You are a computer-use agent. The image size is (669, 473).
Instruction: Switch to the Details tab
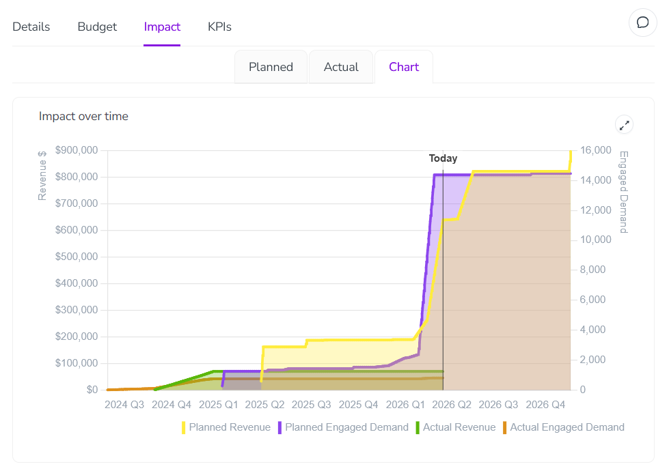tap(31, 27)
